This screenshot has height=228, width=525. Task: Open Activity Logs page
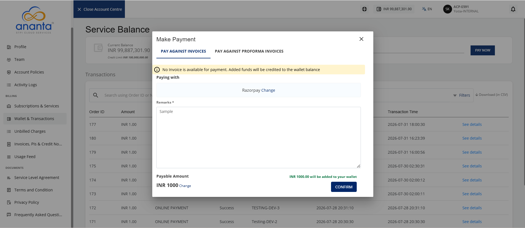tap(35, 85)
